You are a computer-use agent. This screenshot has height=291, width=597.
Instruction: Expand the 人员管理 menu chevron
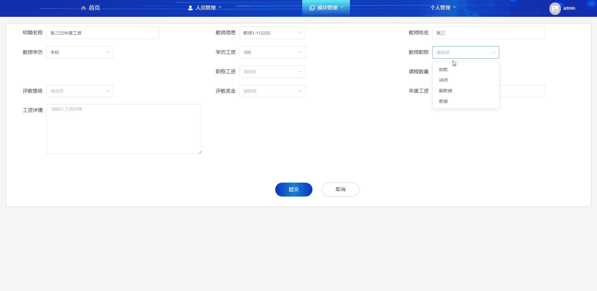220,7
